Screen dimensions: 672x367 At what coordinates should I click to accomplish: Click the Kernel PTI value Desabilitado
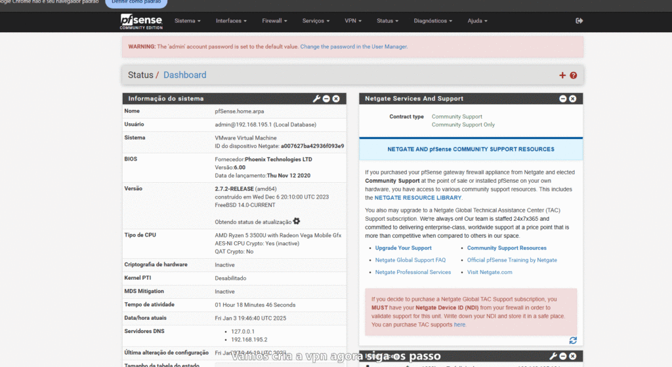click(x=230, y=279)
